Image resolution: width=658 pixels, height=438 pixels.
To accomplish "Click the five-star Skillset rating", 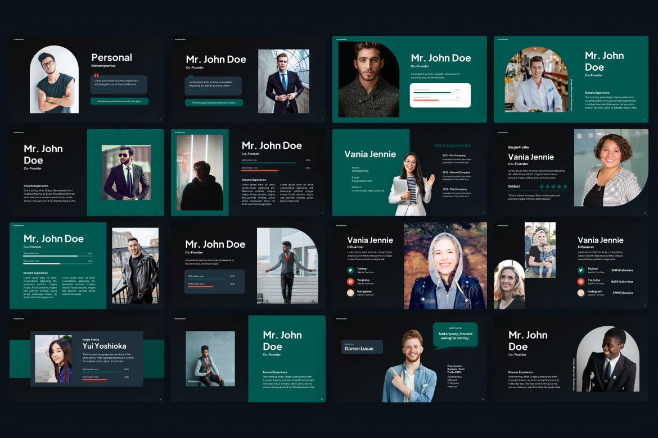I will [553, 186].
